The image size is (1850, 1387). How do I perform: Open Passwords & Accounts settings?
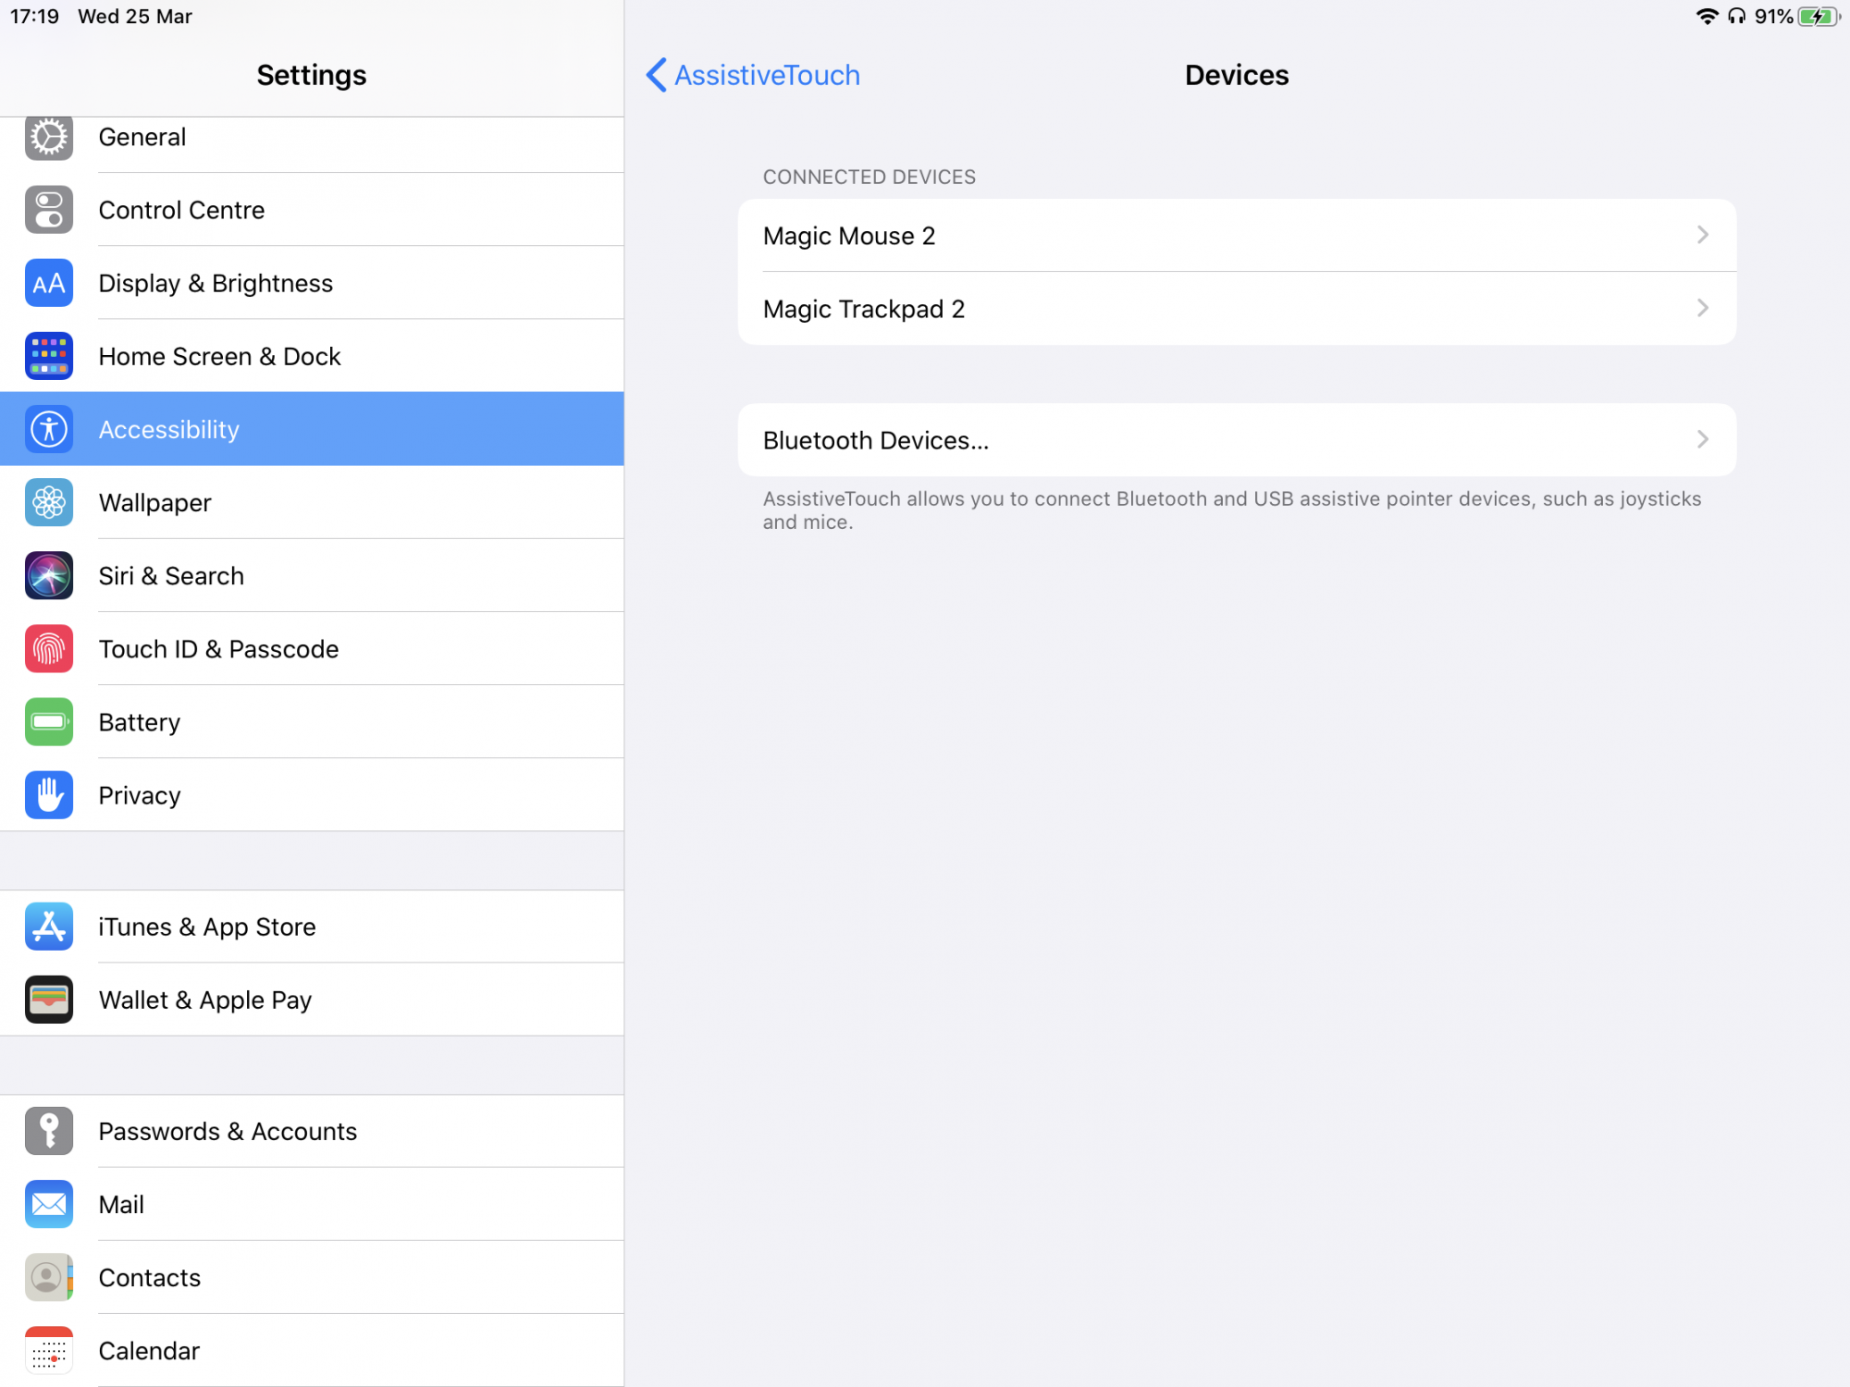point(312,1130)
